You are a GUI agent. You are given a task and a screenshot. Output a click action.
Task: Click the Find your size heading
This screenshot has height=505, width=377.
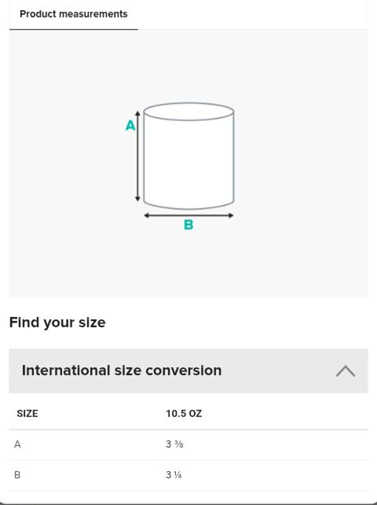click(57, 323)
